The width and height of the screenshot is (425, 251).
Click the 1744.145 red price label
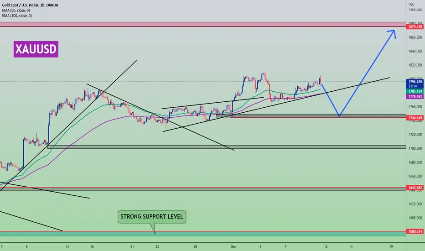[x=415, y=118]
